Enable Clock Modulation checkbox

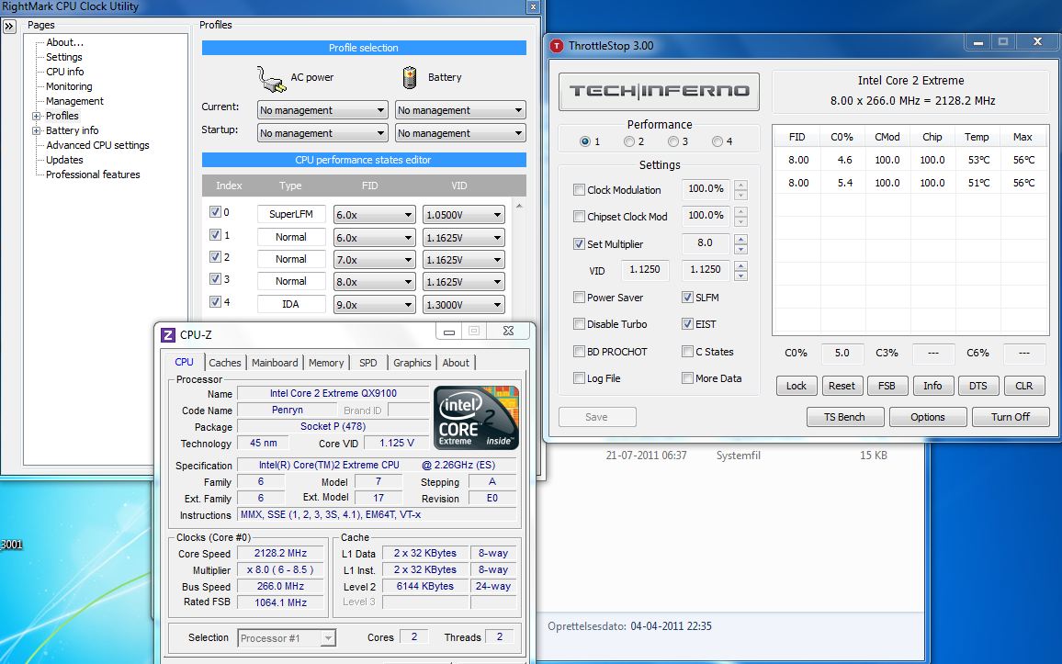pyautogui.click(x=579, y=189)
